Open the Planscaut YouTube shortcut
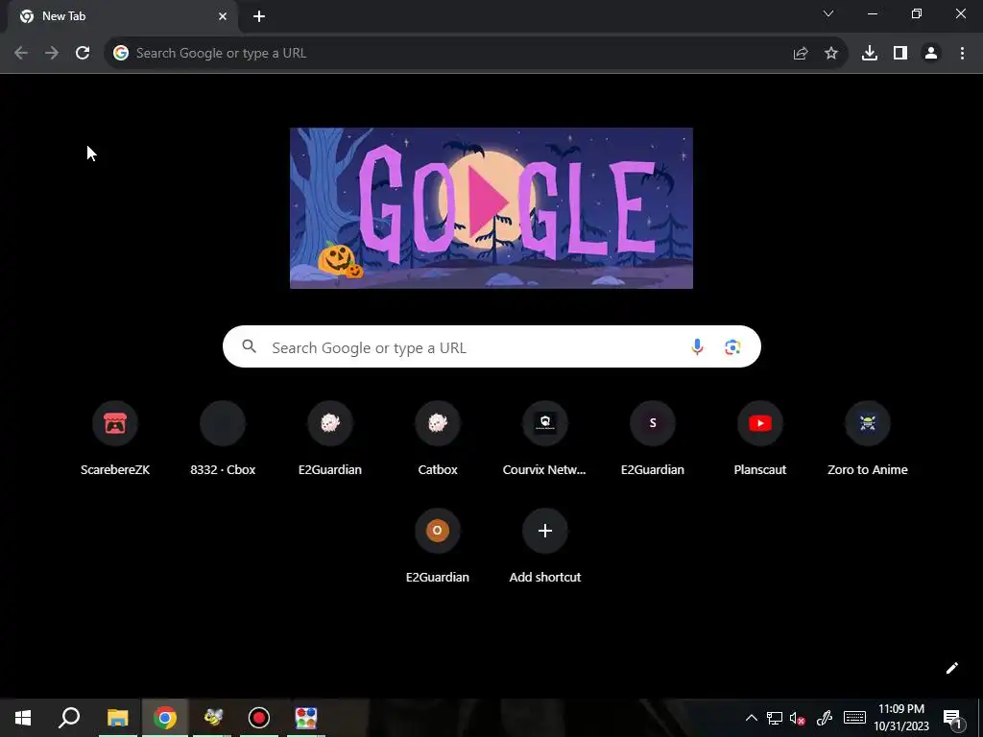This screenshot has height=737, width=983. [x=760, y=439]
